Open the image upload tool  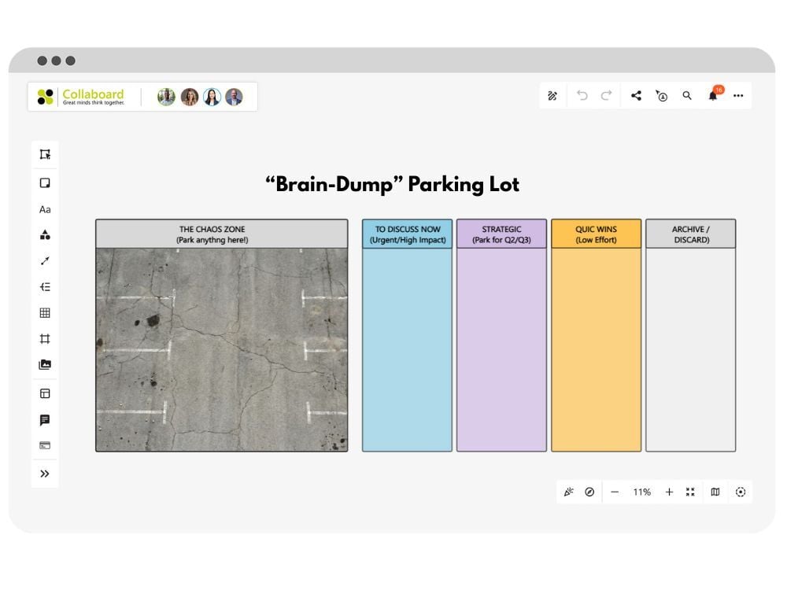coord(45,364)
